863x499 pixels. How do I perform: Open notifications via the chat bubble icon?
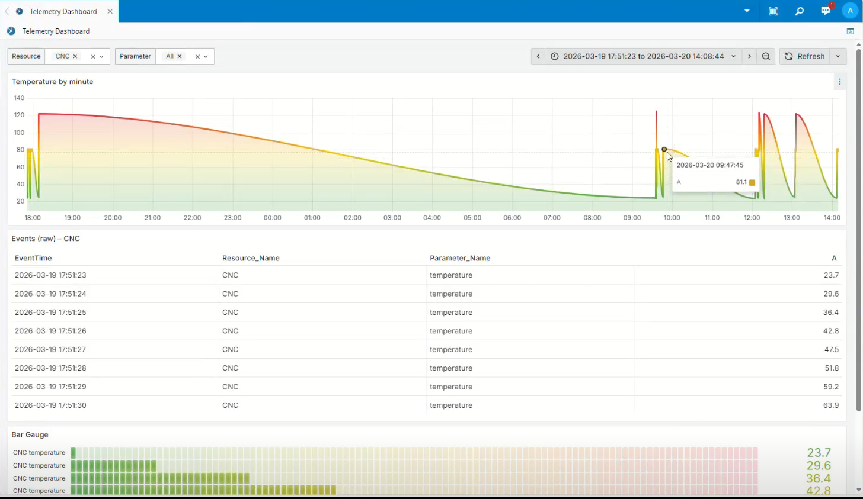825,11
